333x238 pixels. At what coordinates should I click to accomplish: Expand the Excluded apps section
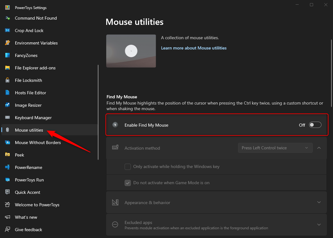[x=319, y=225]
